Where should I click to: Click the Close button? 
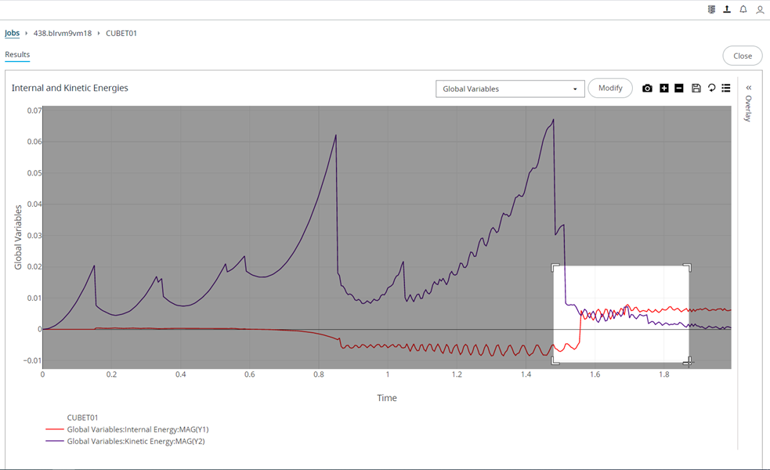tap(743, 56)
